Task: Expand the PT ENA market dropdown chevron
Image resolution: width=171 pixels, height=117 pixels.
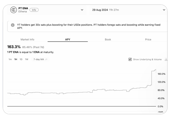Action: click(x=82, y=10)
